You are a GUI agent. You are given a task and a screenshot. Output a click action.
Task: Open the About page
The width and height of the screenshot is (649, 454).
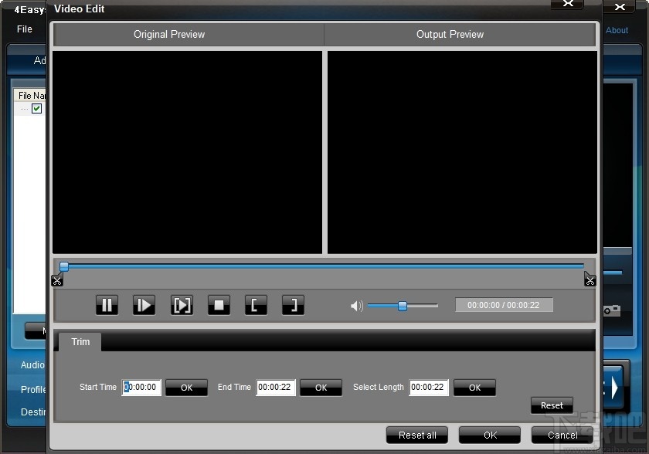pos(617,30)
